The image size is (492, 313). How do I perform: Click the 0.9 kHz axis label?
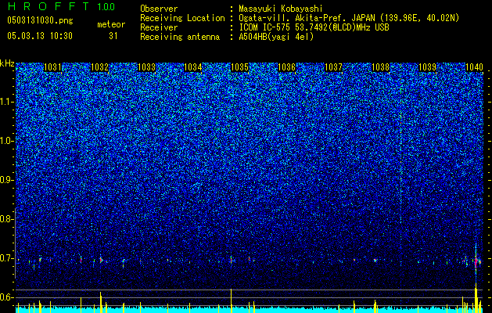pyautogui.click(x=6, y=180)
